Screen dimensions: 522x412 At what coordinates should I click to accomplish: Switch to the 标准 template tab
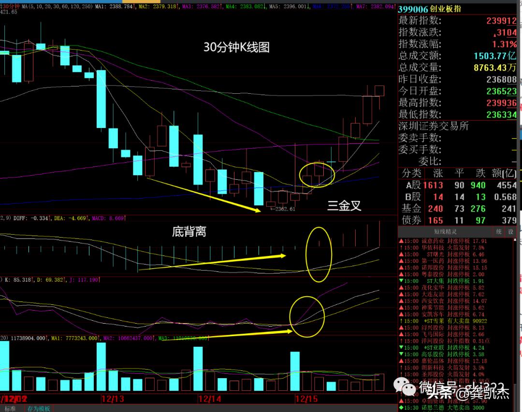10,409
